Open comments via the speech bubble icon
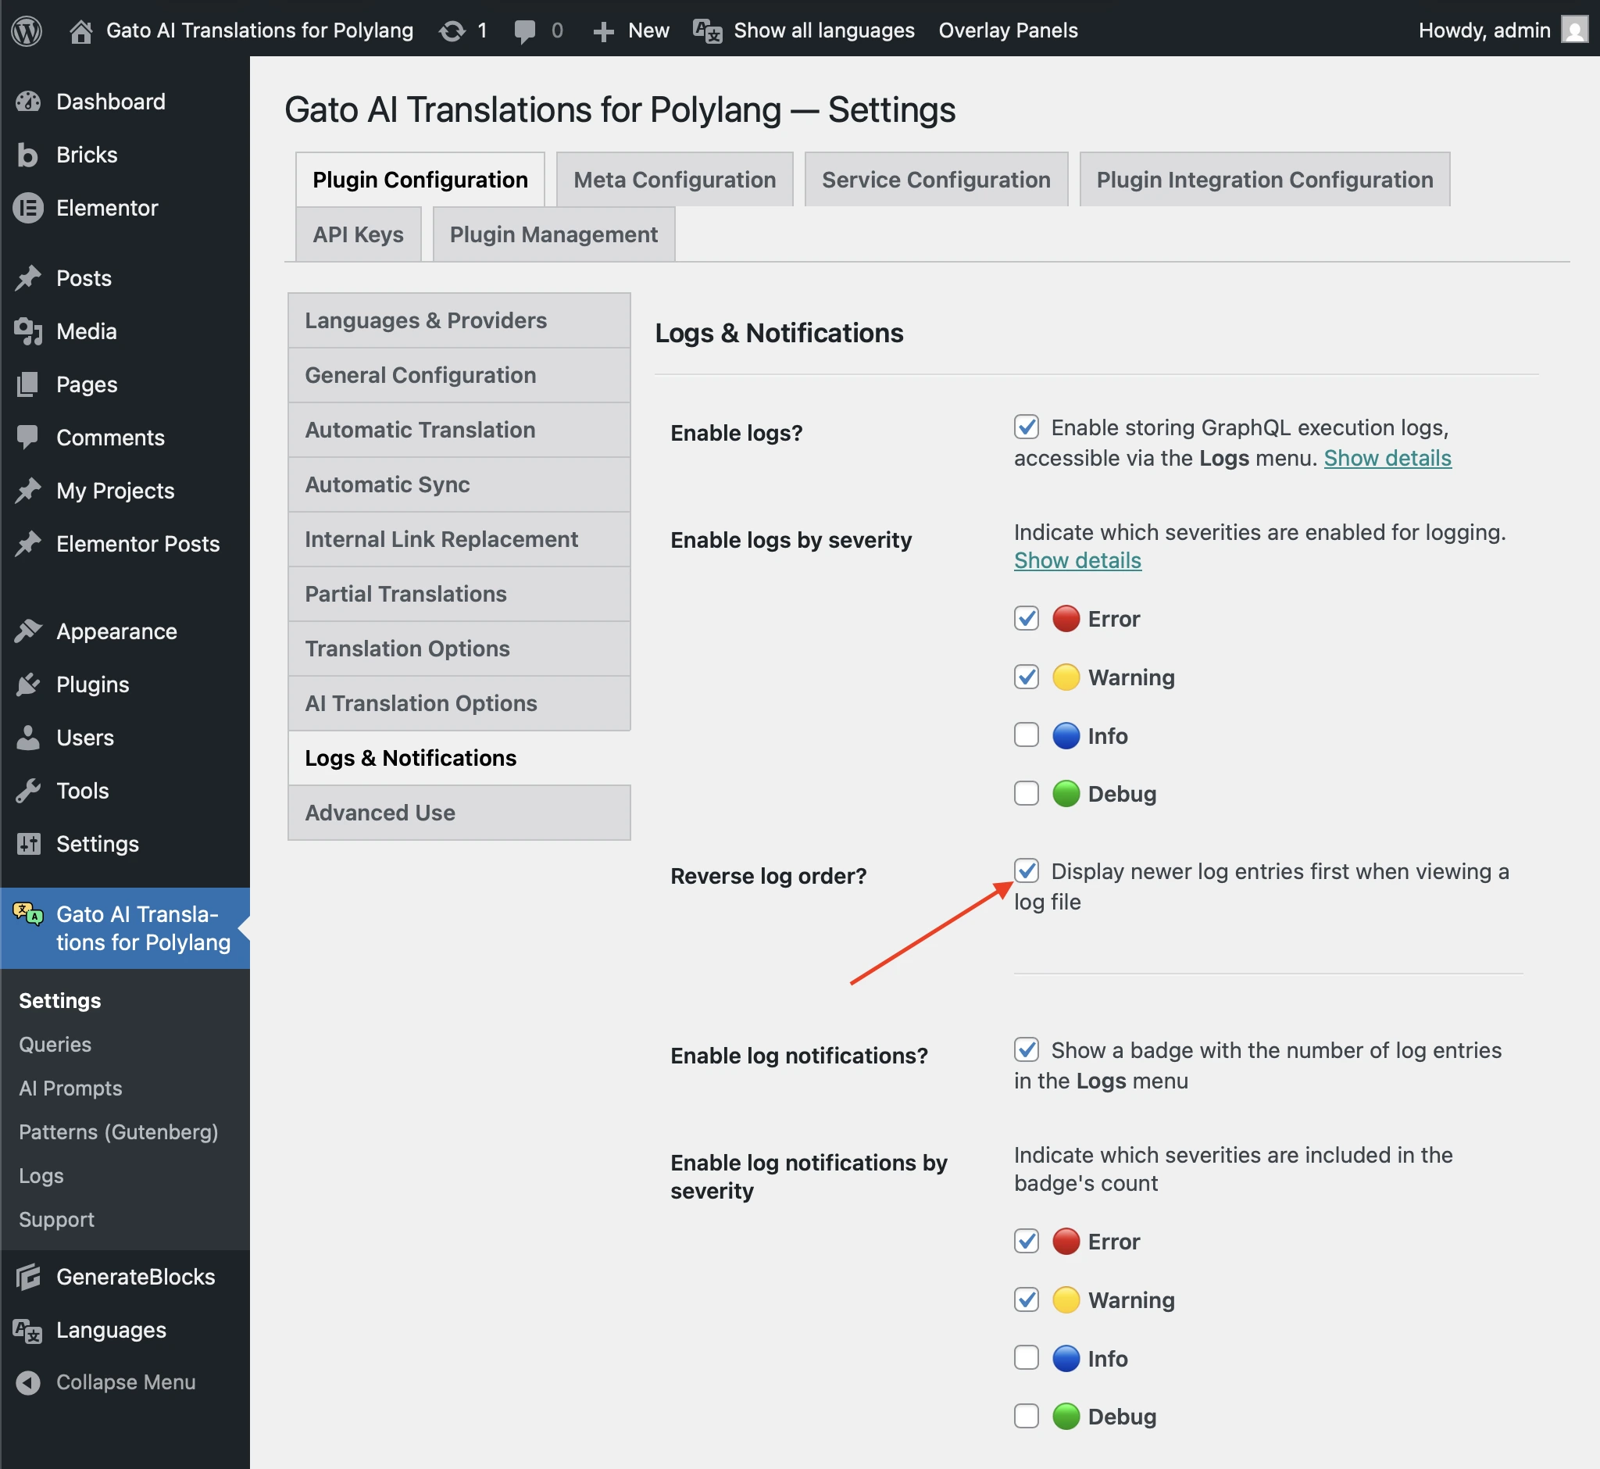1600x1469 pixels. click(525, 30)
